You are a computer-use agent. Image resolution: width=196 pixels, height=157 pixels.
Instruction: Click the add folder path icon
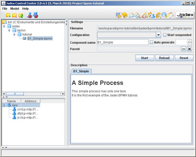pyautogui.click(x=8, y=15)
